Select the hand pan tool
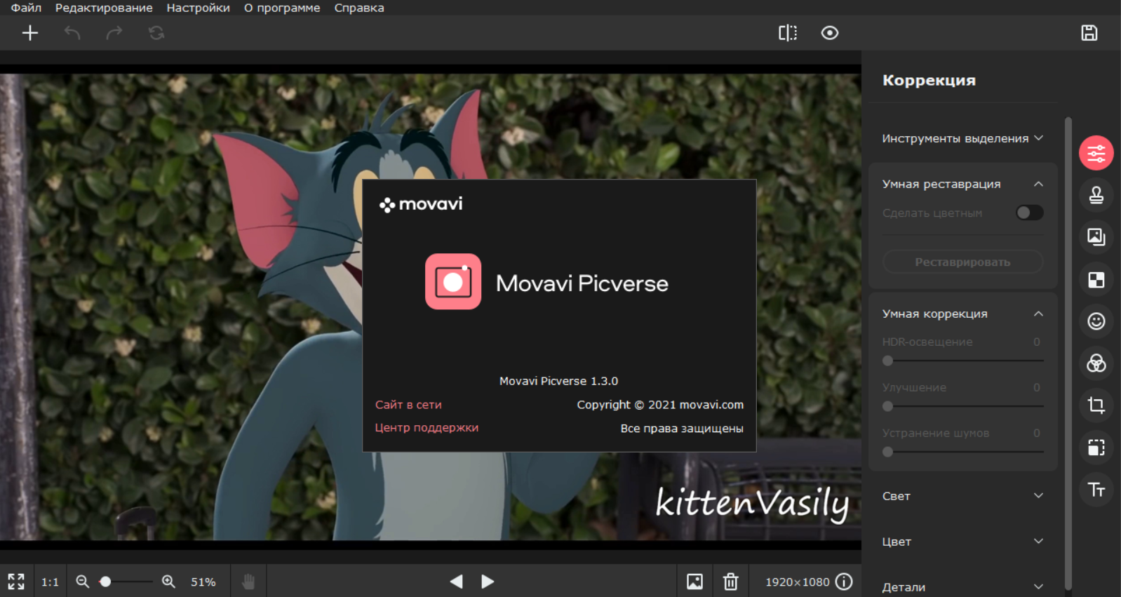Screen dimensions: 1121x597 pyautogui.click(x=248, y=582)
